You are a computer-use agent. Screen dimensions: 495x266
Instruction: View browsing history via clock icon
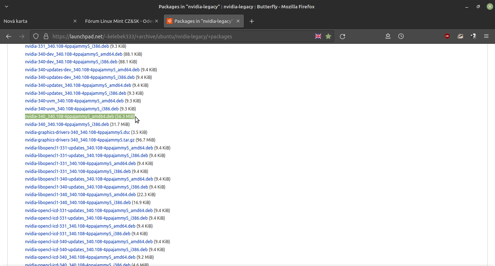[x=401, y=36]
